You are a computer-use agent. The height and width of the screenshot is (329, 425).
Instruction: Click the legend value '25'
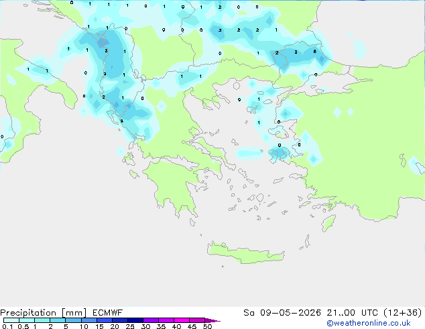(x=130, y=326)
